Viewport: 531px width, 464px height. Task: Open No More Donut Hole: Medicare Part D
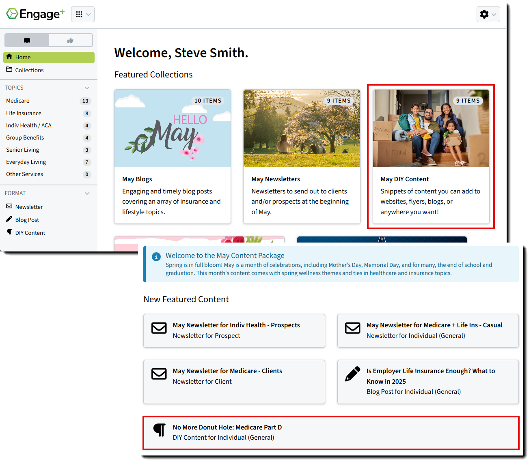(331, 433)
